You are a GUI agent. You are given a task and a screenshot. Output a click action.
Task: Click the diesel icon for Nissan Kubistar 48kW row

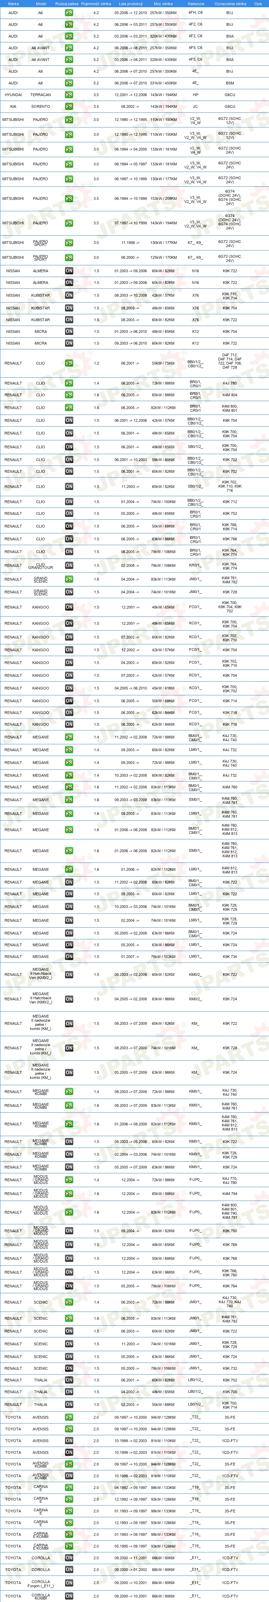coord(69,308)
